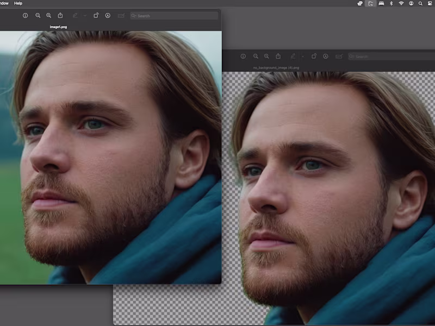Click the bed-shaped menu bar icon

[x=381, y=3]
